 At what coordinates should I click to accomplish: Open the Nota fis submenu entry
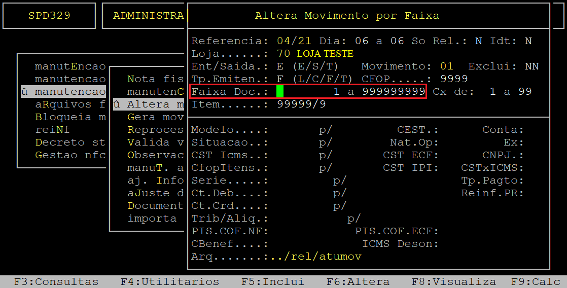coord(156,79)
